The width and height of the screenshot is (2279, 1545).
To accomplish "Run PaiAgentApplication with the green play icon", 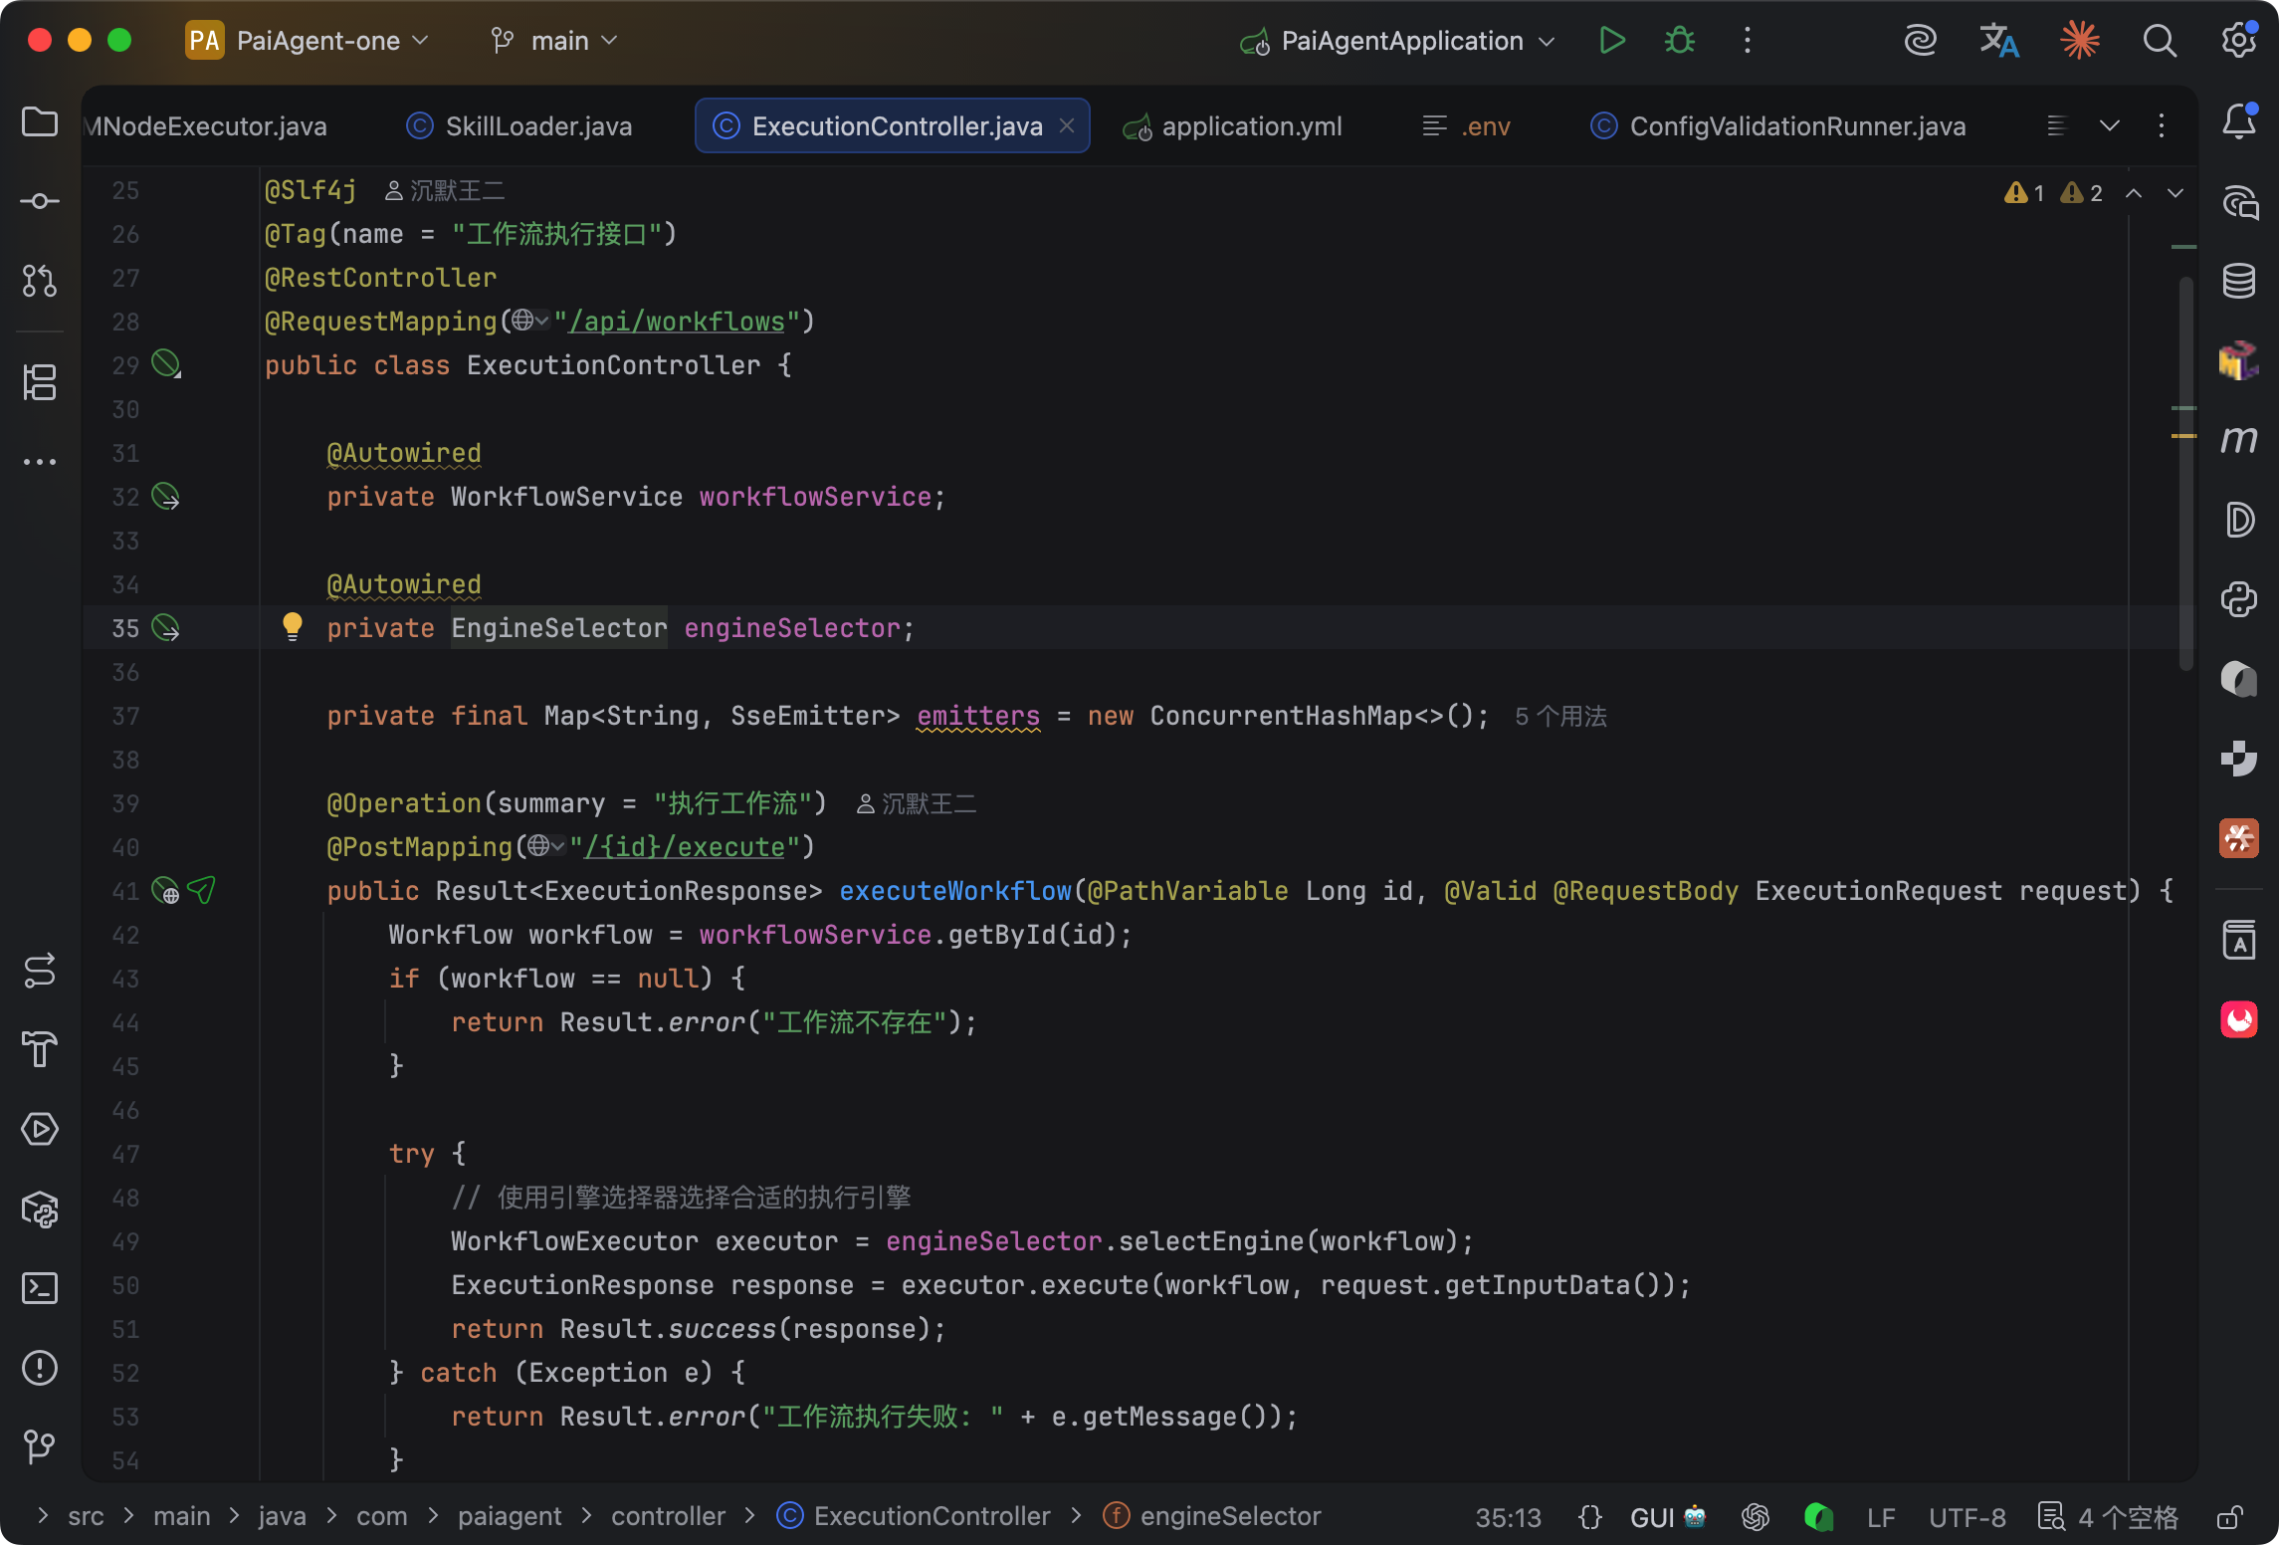I will 1611,41.
